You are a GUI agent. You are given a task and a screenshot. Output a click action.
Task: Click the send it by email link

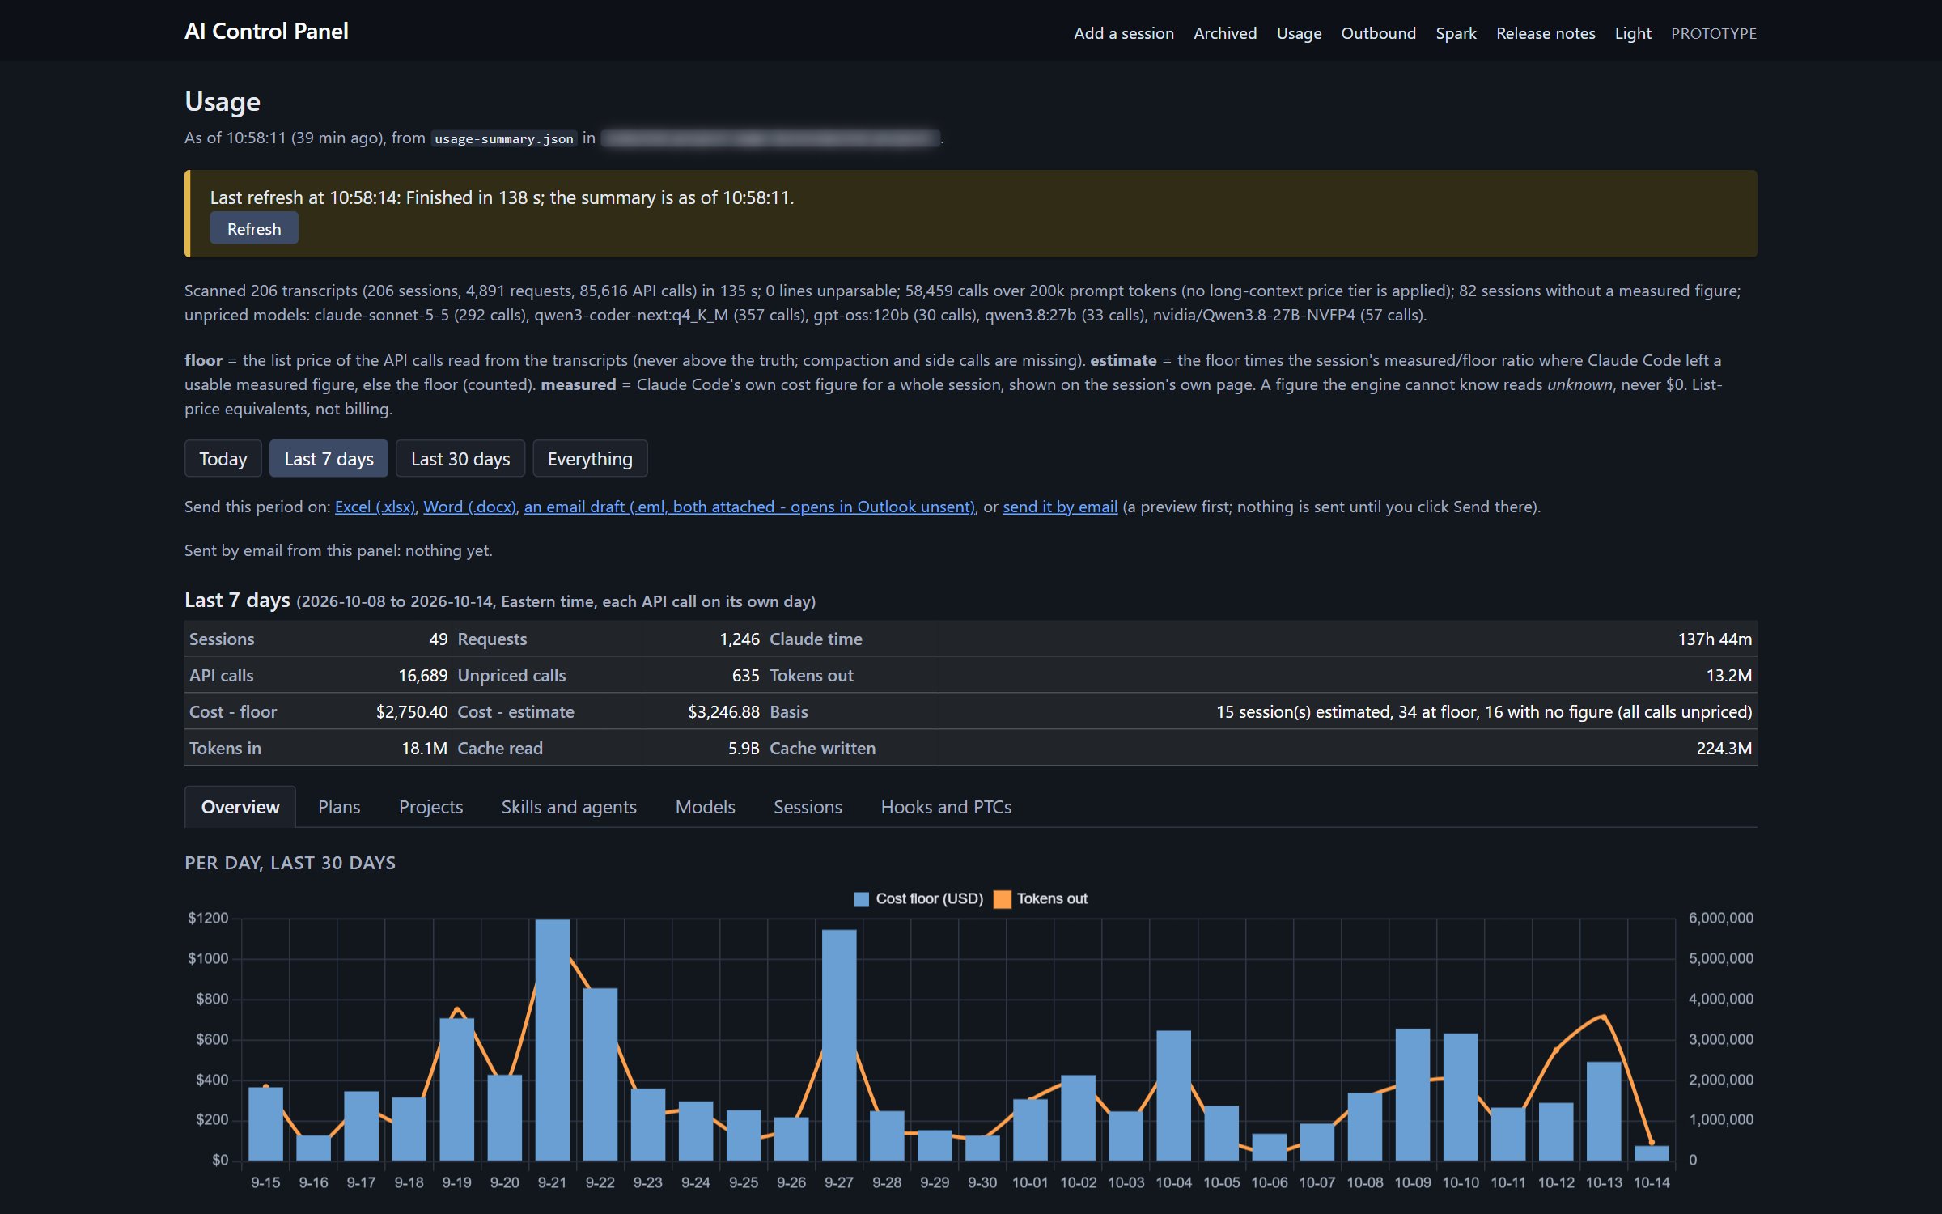[1060, 507]
